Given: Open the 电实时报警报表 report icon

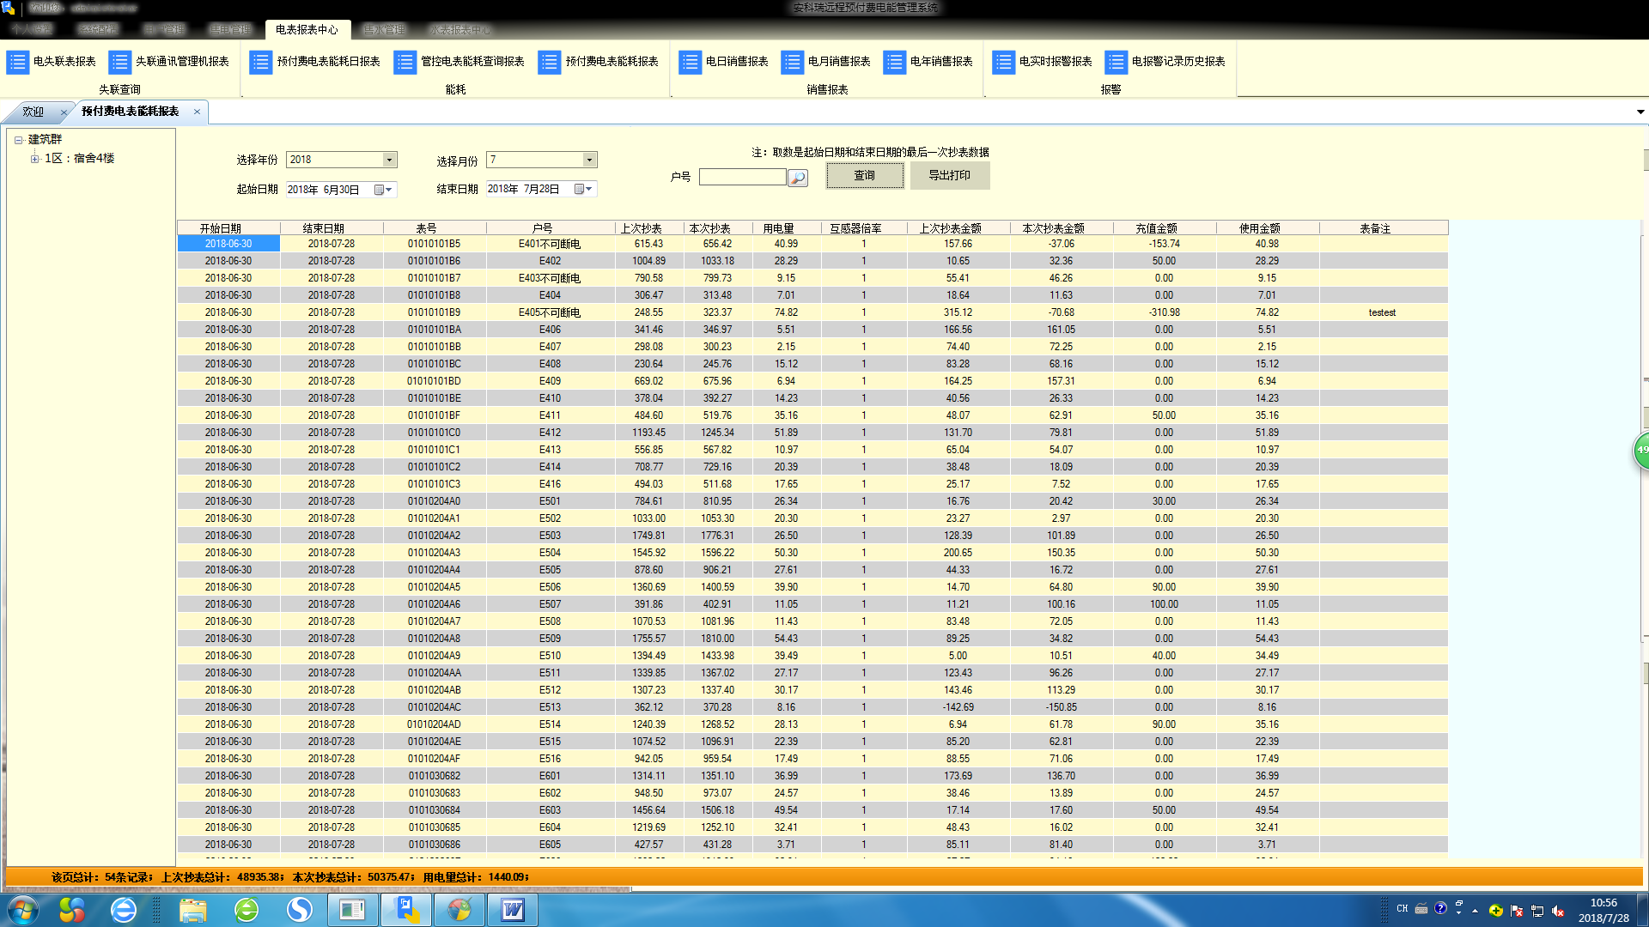Looking at the screenshot, I should [1004, 62].
